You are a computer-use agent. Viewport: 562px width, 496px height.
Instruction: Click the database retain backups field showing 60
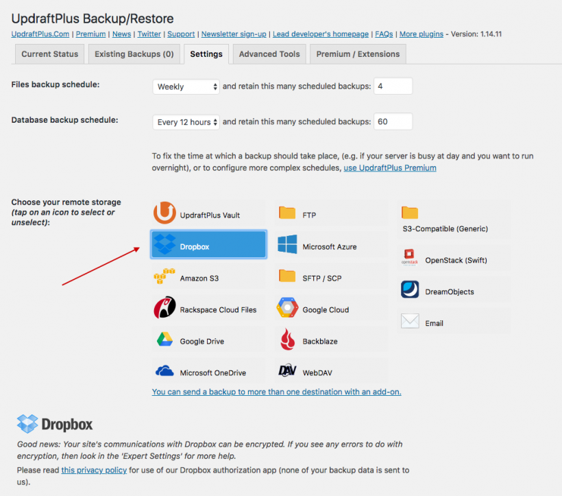click(x=393, y=121)
